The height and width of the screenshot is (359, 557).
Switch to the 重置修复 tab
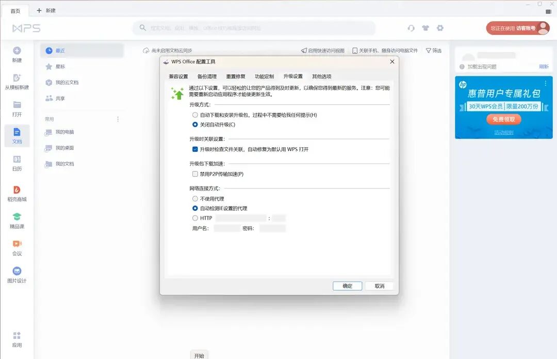click(x=236, y=76)
